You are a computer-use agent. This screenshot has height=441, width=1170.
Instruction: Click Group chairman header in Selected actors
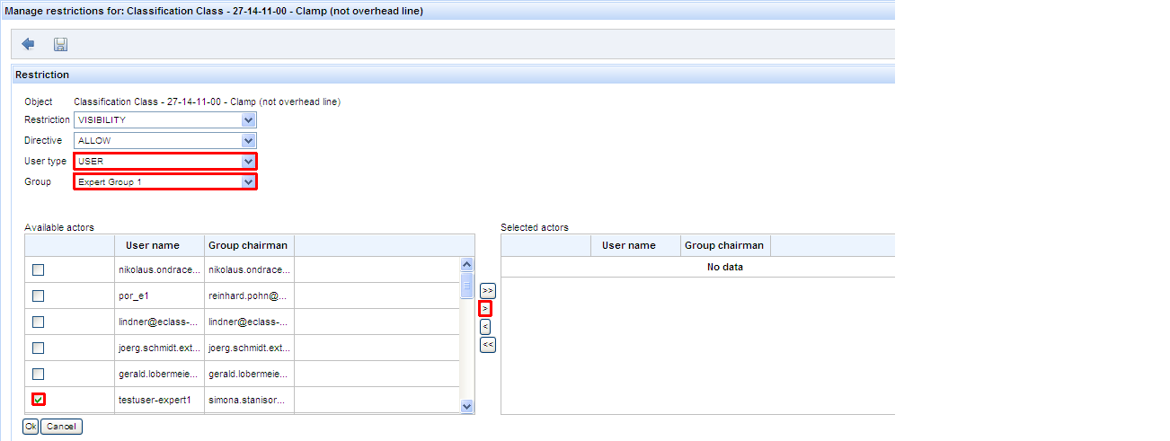click(724, 245)
